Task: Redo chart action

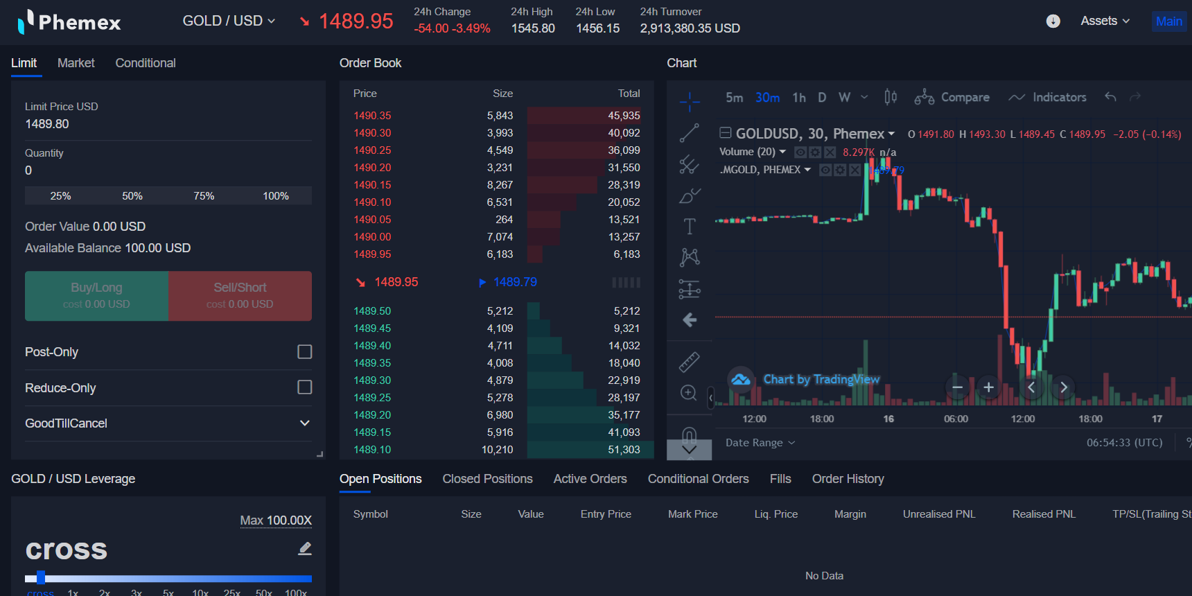Action: [1135, 97]
